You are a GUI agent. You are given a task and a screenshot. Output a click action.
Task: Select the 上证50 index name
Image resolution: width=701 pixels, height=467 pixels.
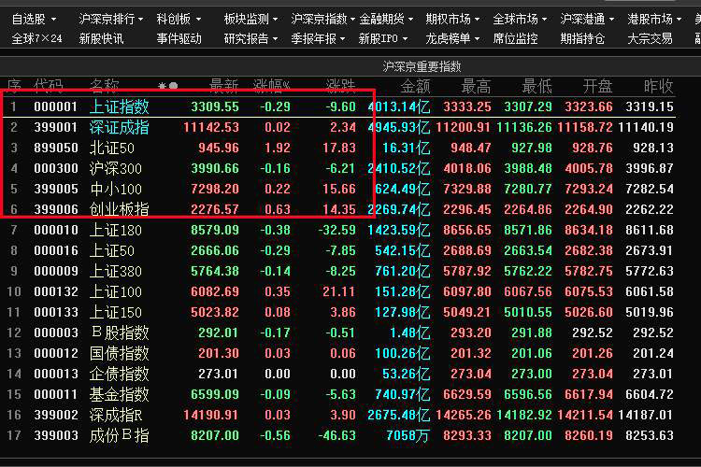[112, 250]
